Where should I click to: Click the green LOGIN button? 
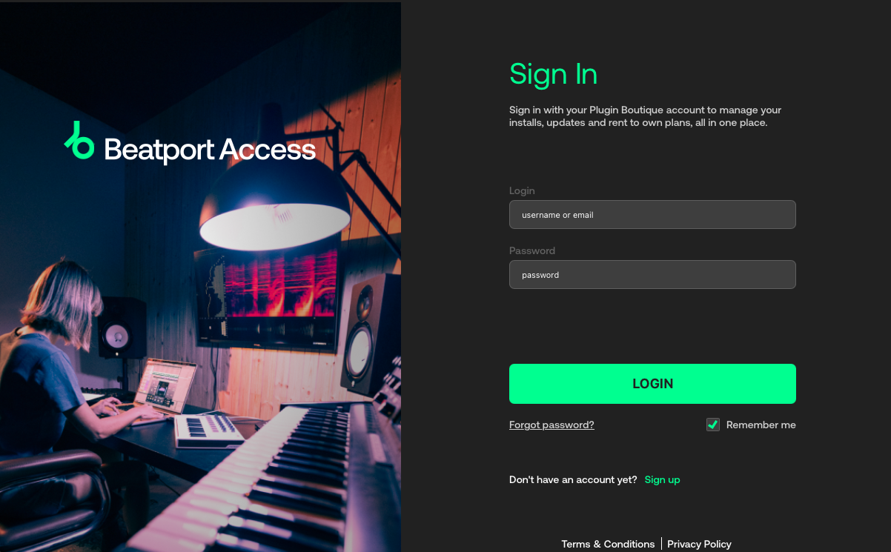pyautogui.click(x=652, y=384)
